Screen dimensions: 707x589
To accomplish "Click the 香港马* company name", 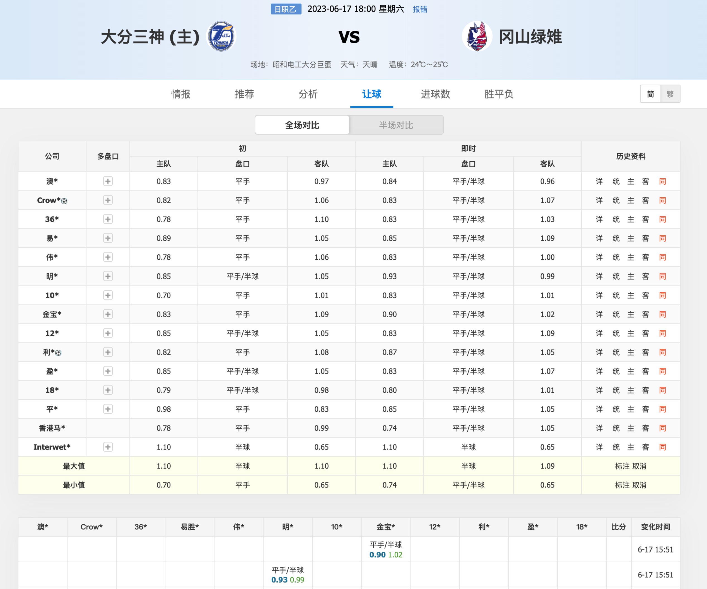I will (x=52, y=428).
